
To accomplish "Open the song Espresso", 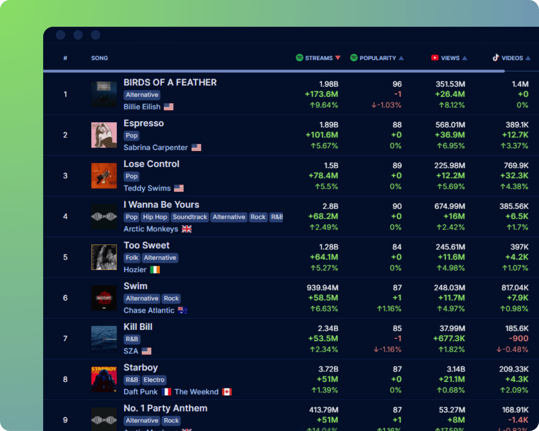I will coord(143,123).
